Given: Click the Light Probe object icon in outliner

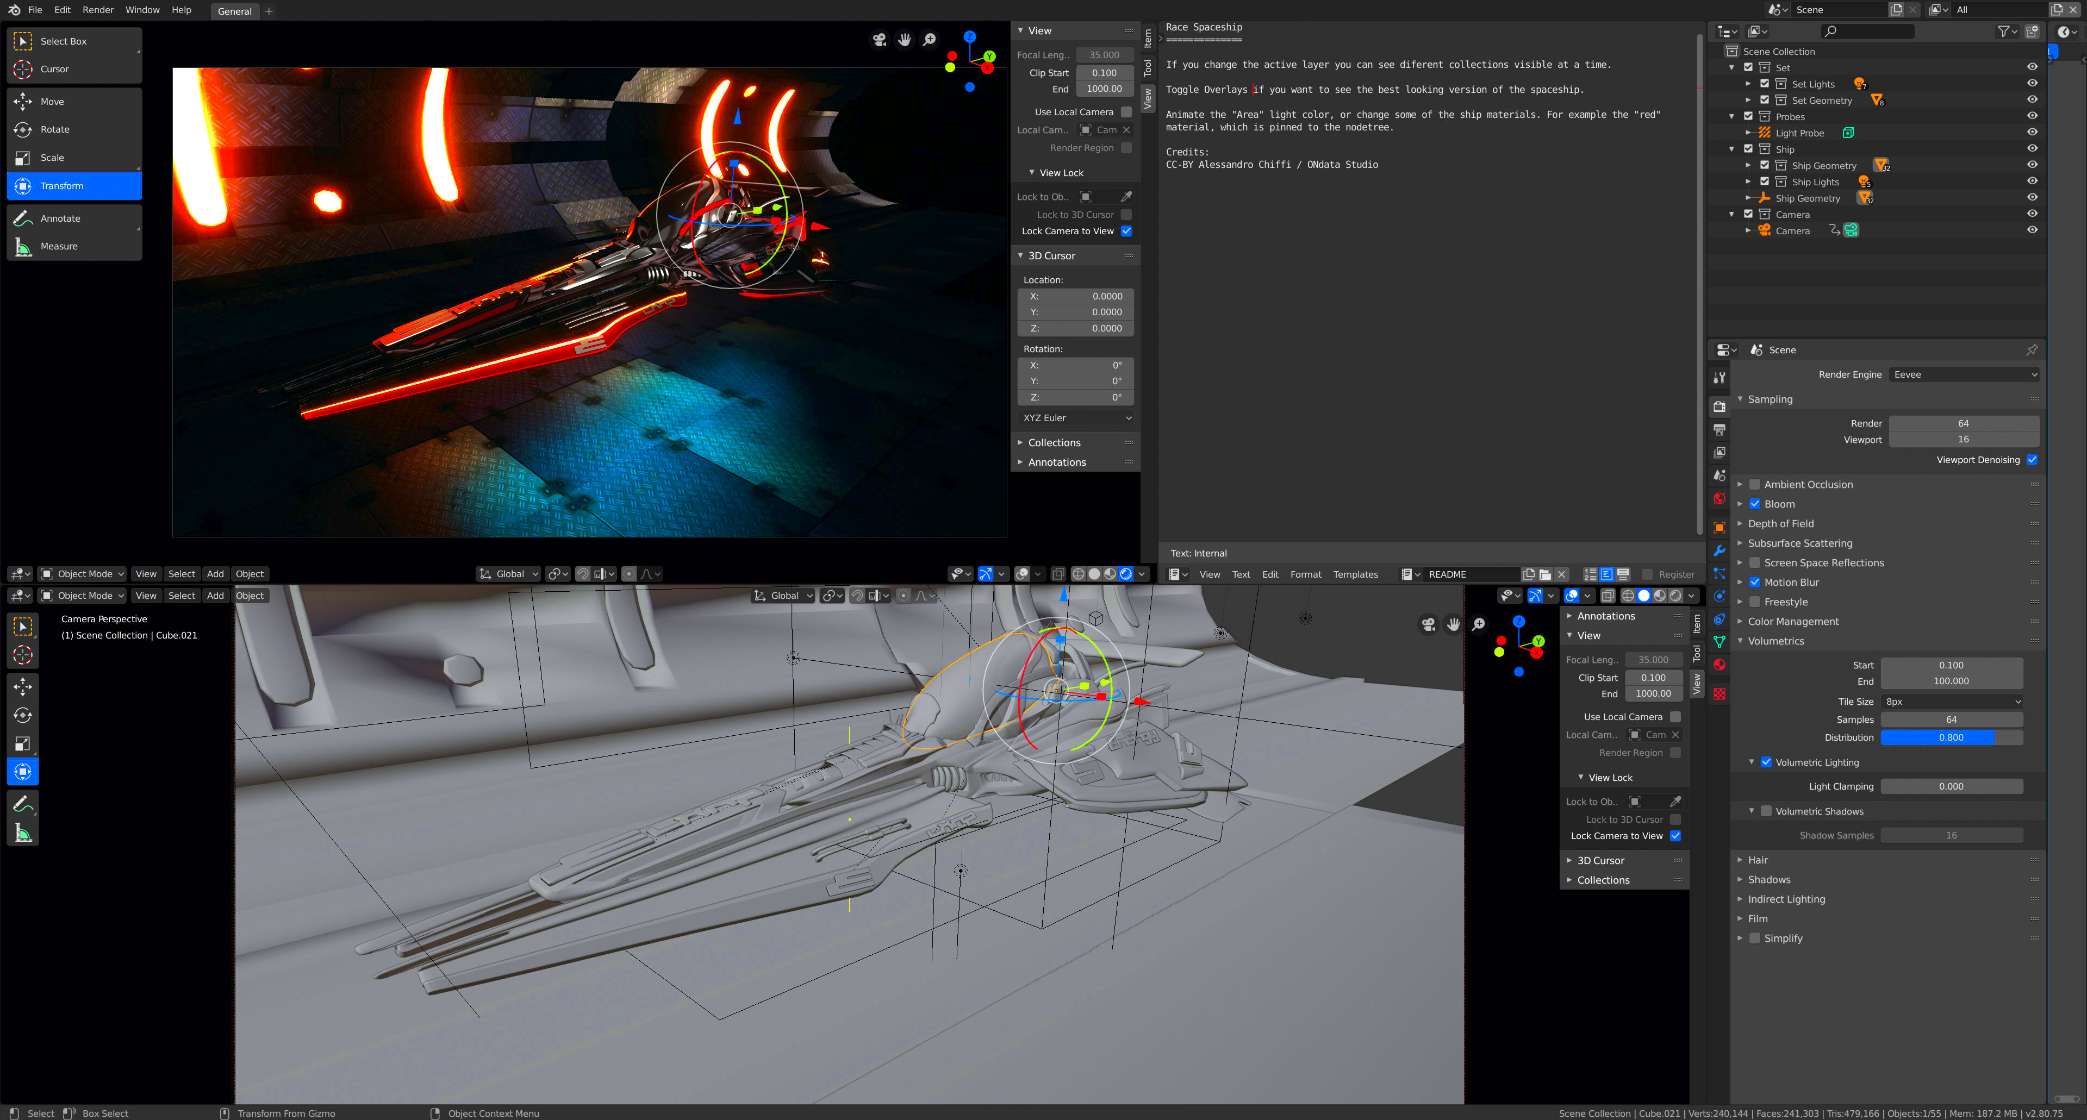Looking at the screenshot, I should pyautogui.click(x=1765, y=133).
